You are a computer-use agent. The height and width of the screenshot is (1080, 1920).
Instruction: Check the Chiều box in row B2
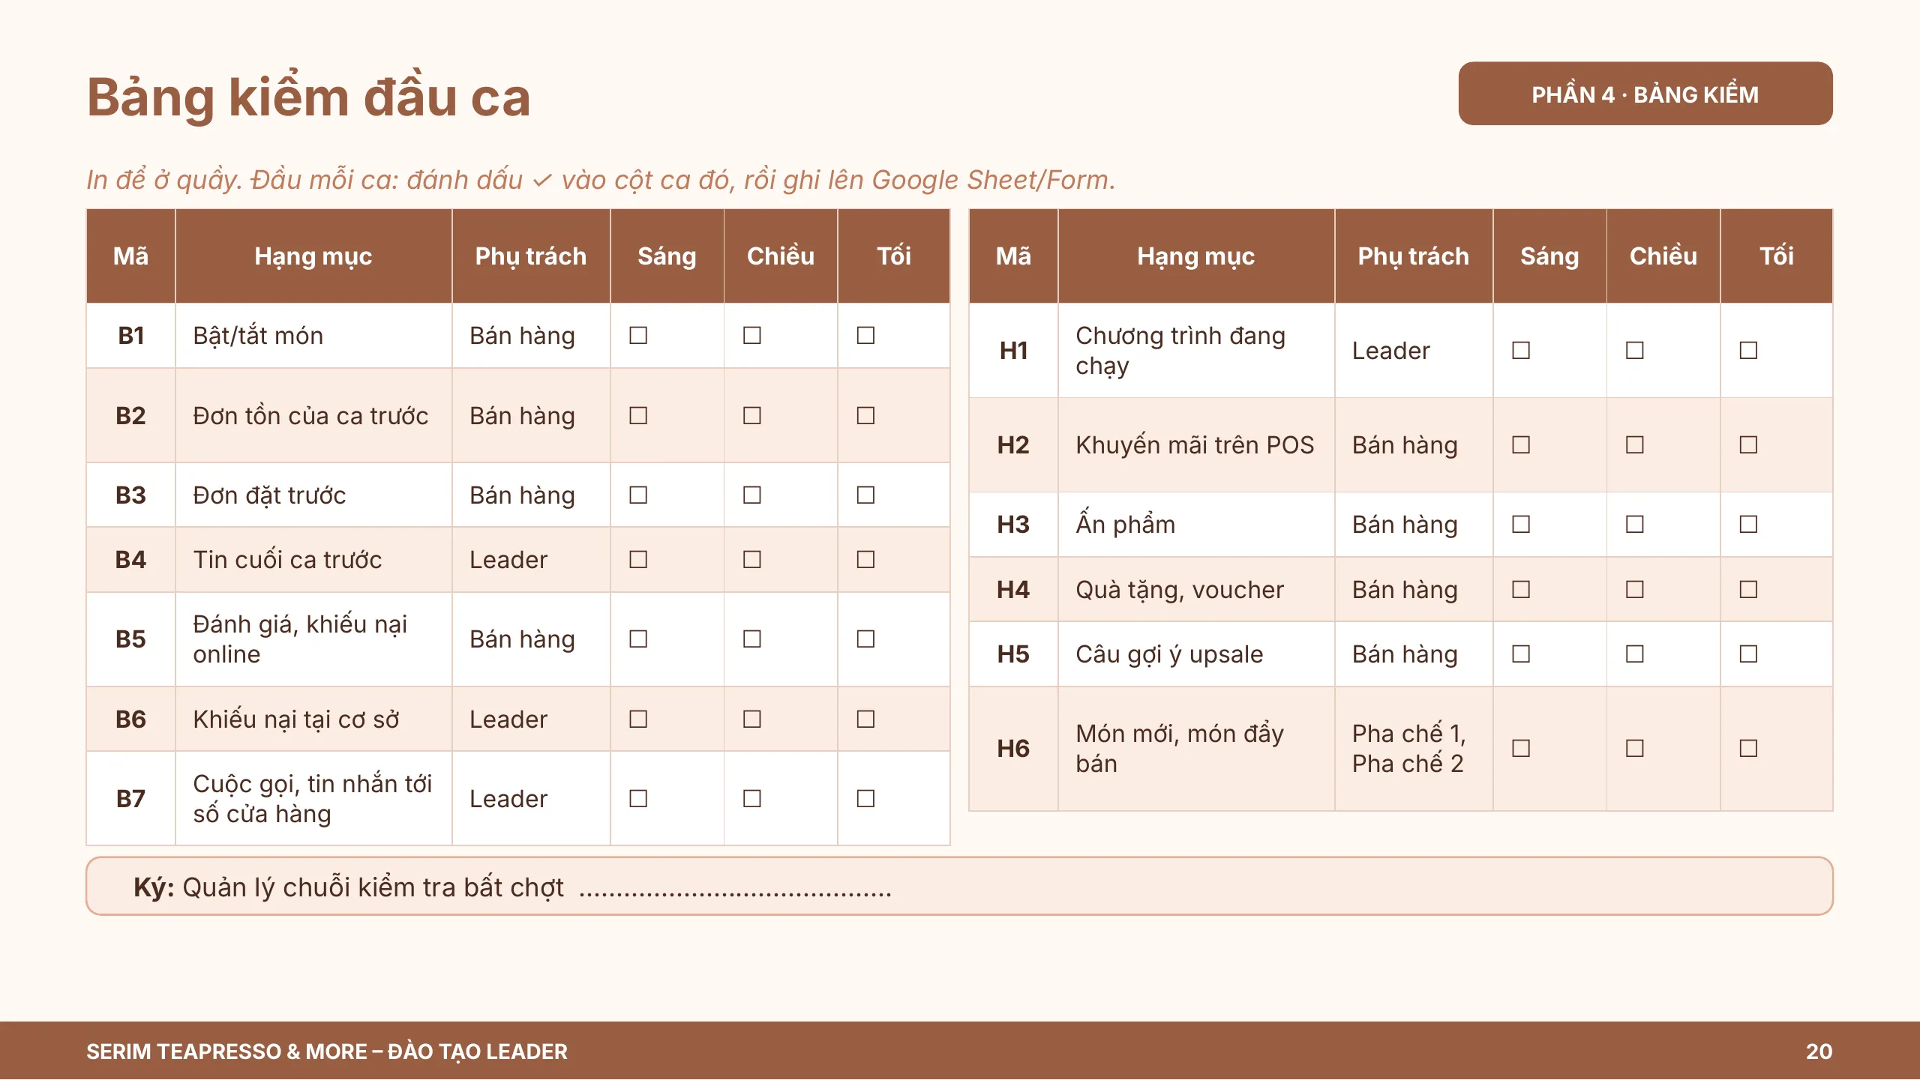click(751, 415)
